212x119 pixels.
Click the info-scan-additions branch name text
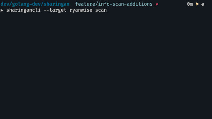(125, 4)
